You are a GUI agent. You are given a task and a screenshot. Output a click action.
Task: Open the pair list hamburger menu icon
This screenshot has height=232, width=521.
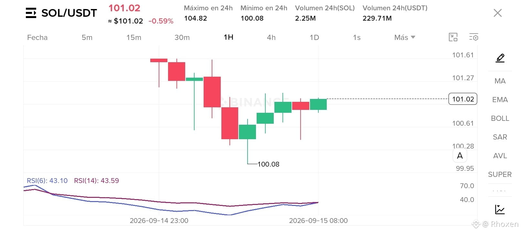[x=31, y=13]
